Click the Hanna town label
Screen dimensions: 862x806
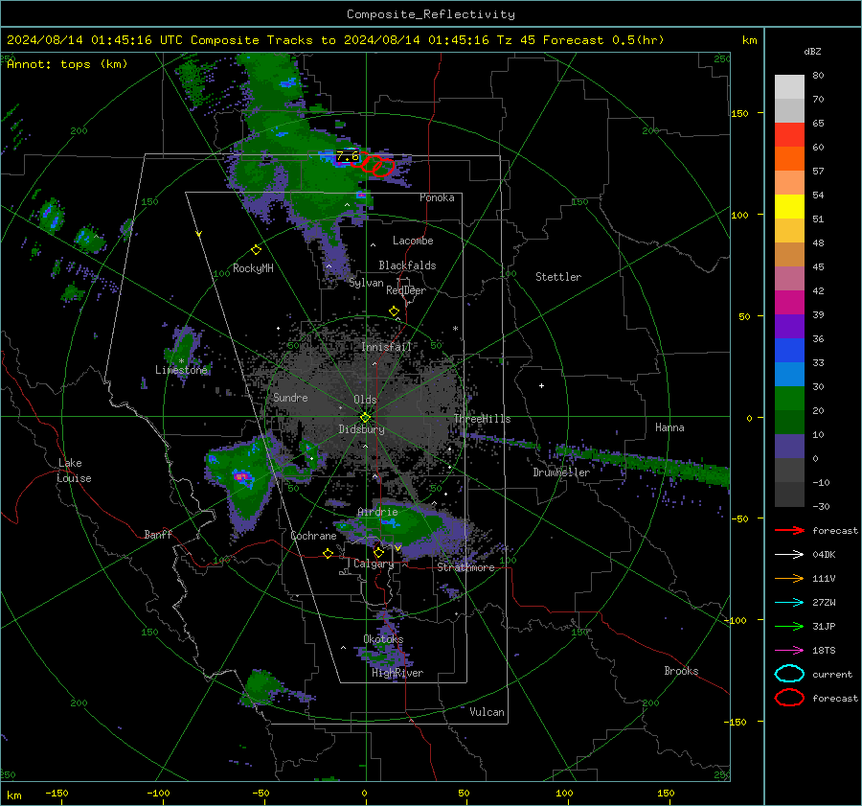(669, 427)
